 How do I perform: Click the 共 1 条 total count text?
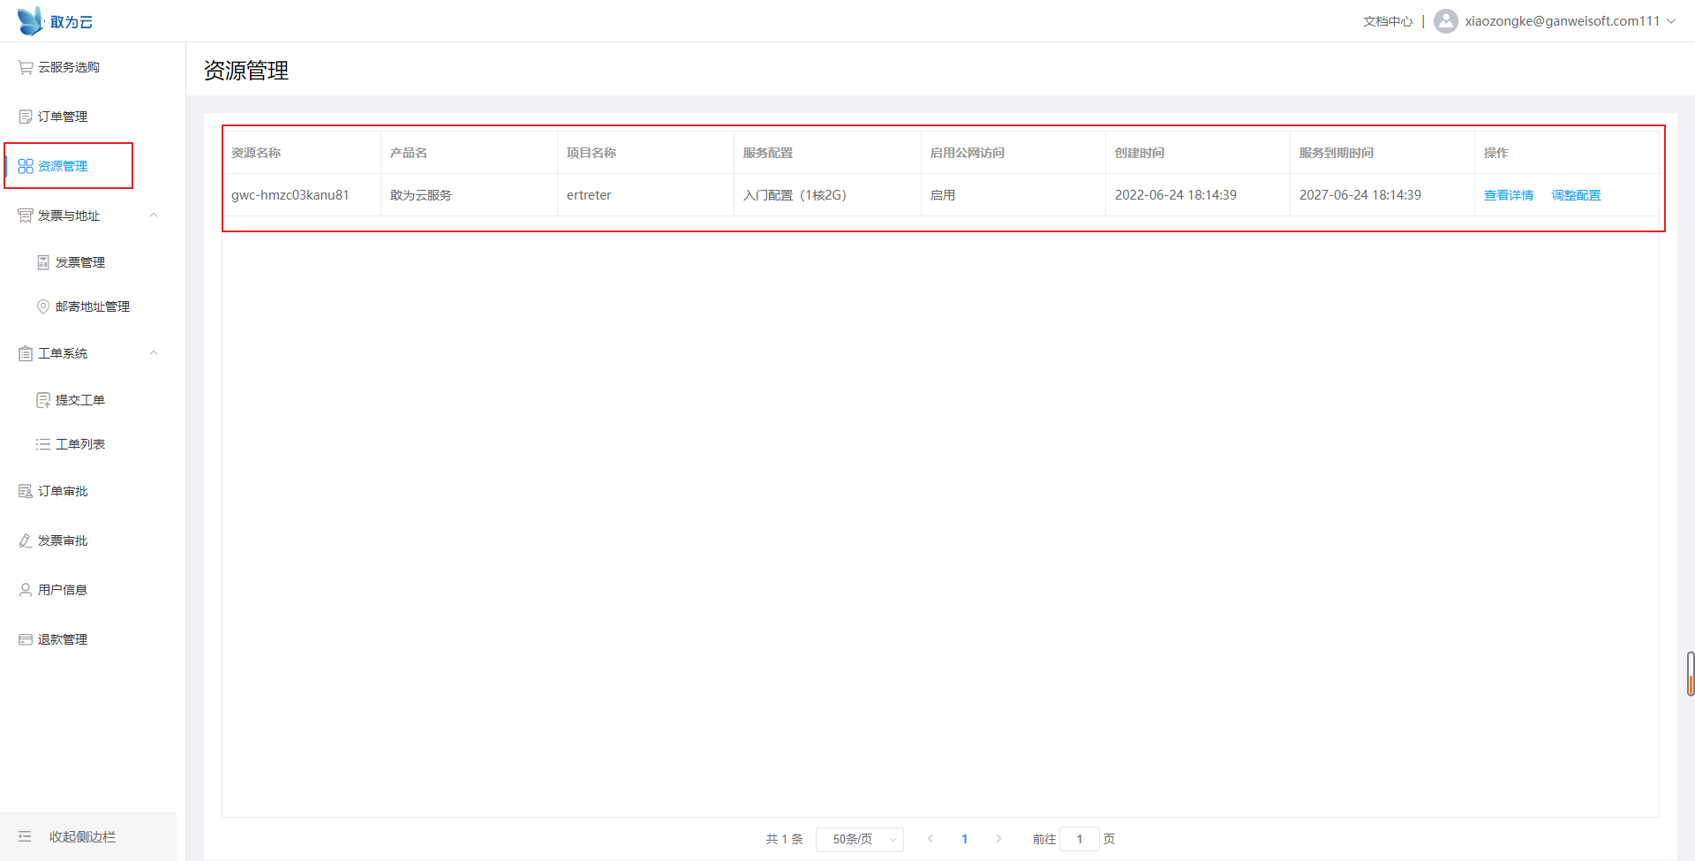[x=785, y=839]
